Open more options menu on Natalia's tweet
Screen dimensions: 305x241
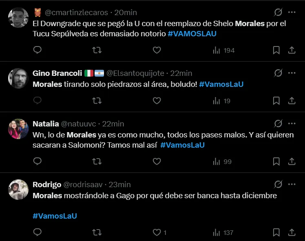click(292, 124)
